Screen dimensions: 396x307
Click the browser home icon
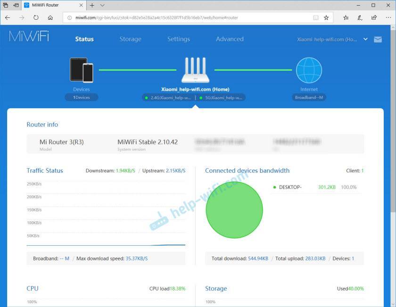(50, 17)
